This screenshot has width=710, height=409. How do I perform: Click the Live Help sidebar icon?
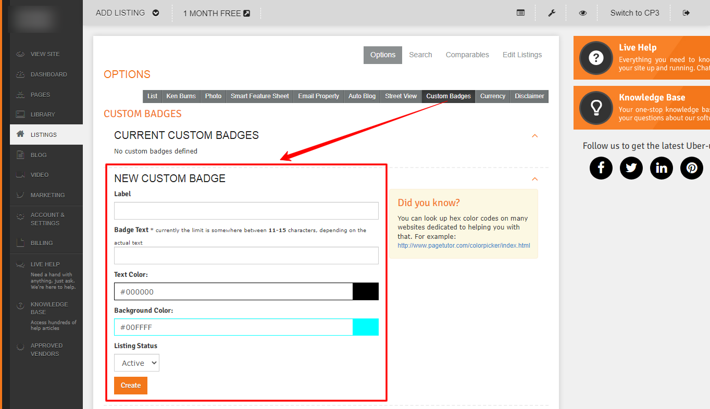tap(20, 264)
